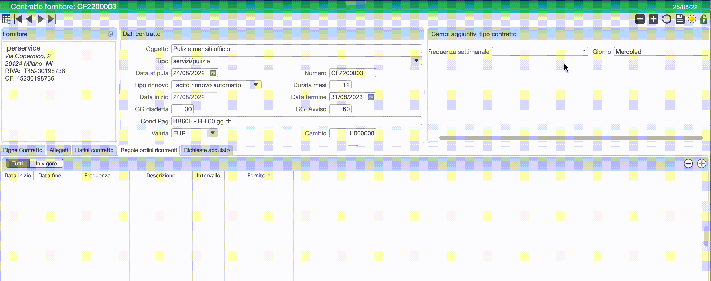This screenshot has height=281, width=711.
Task: Click the Numero field CF2200003
Action: [x=352, y=73]
